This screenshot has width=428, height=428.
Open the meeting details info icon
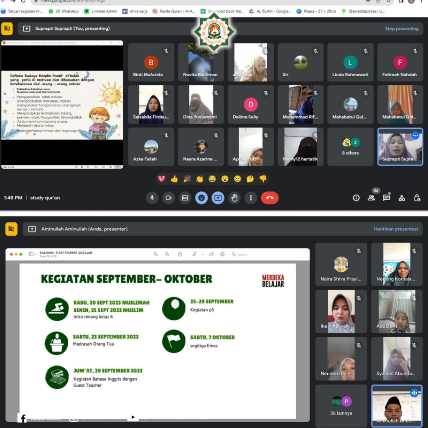[356, 198]
